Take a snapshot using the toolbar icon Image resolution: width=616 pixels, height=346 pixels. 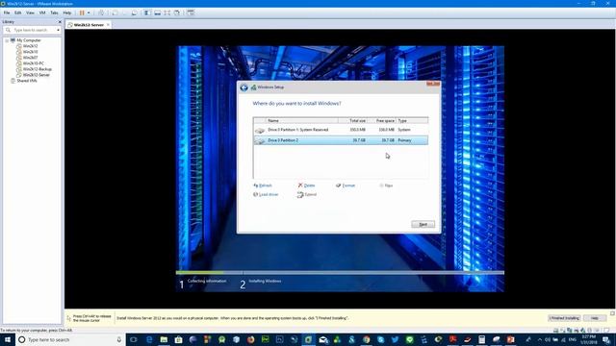[x=115, y=12]
